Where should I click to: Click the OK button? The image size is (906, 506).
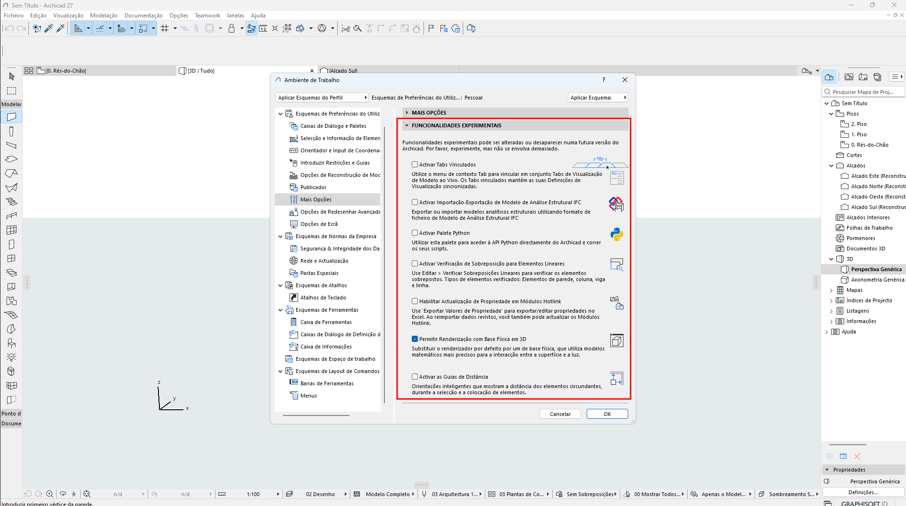tap(607, 414)
